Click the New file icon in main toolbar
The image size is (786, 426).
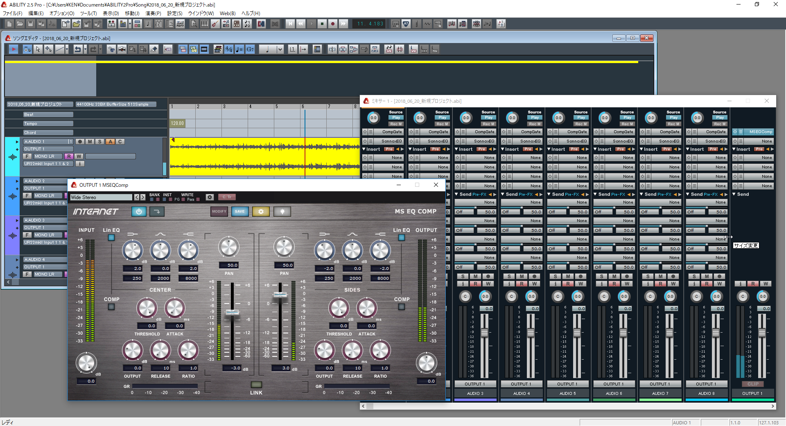coord(9,24)
